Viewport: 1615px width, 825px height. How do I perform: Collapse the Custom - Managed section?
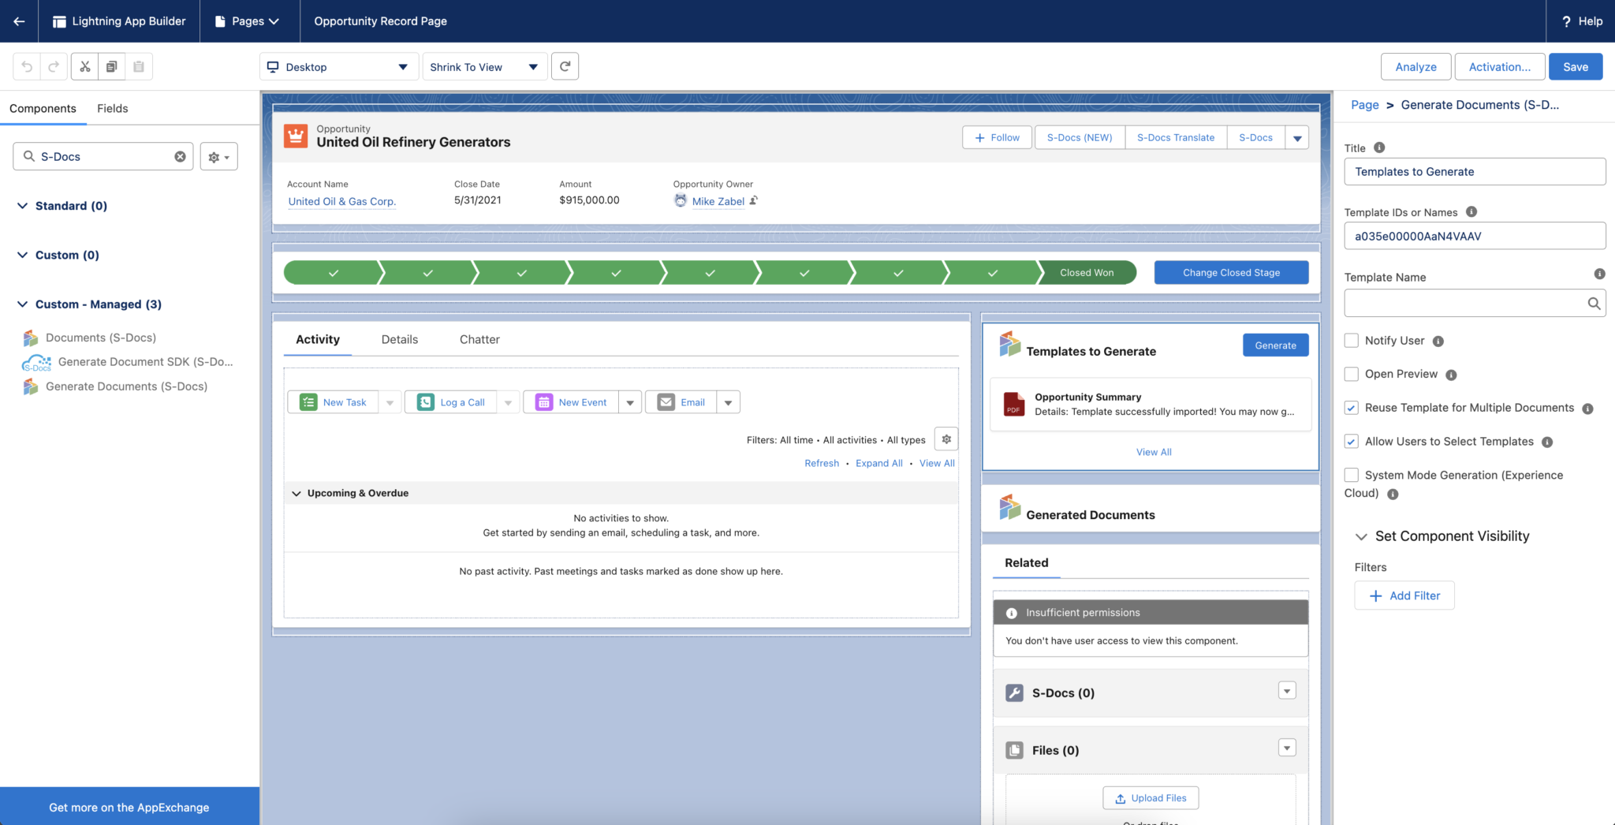click(x=21, y=304)
